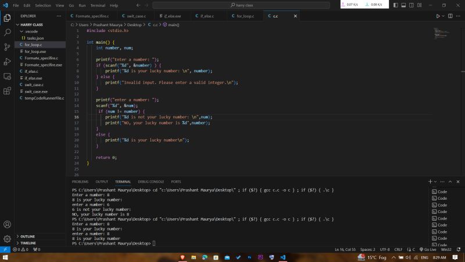
Task: Toggle the bottom Panel layout button
Action: pyautogui.click(x=404, y=5)
